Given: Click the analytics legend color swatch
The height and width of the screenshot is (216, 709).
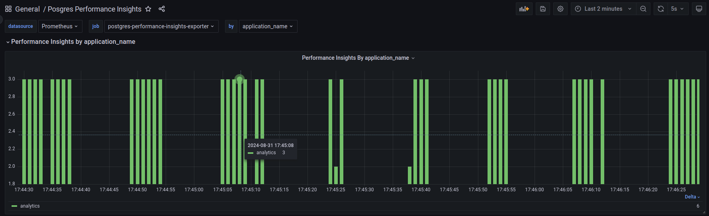Looking at the screenshot, I should (x=14, y=206).
